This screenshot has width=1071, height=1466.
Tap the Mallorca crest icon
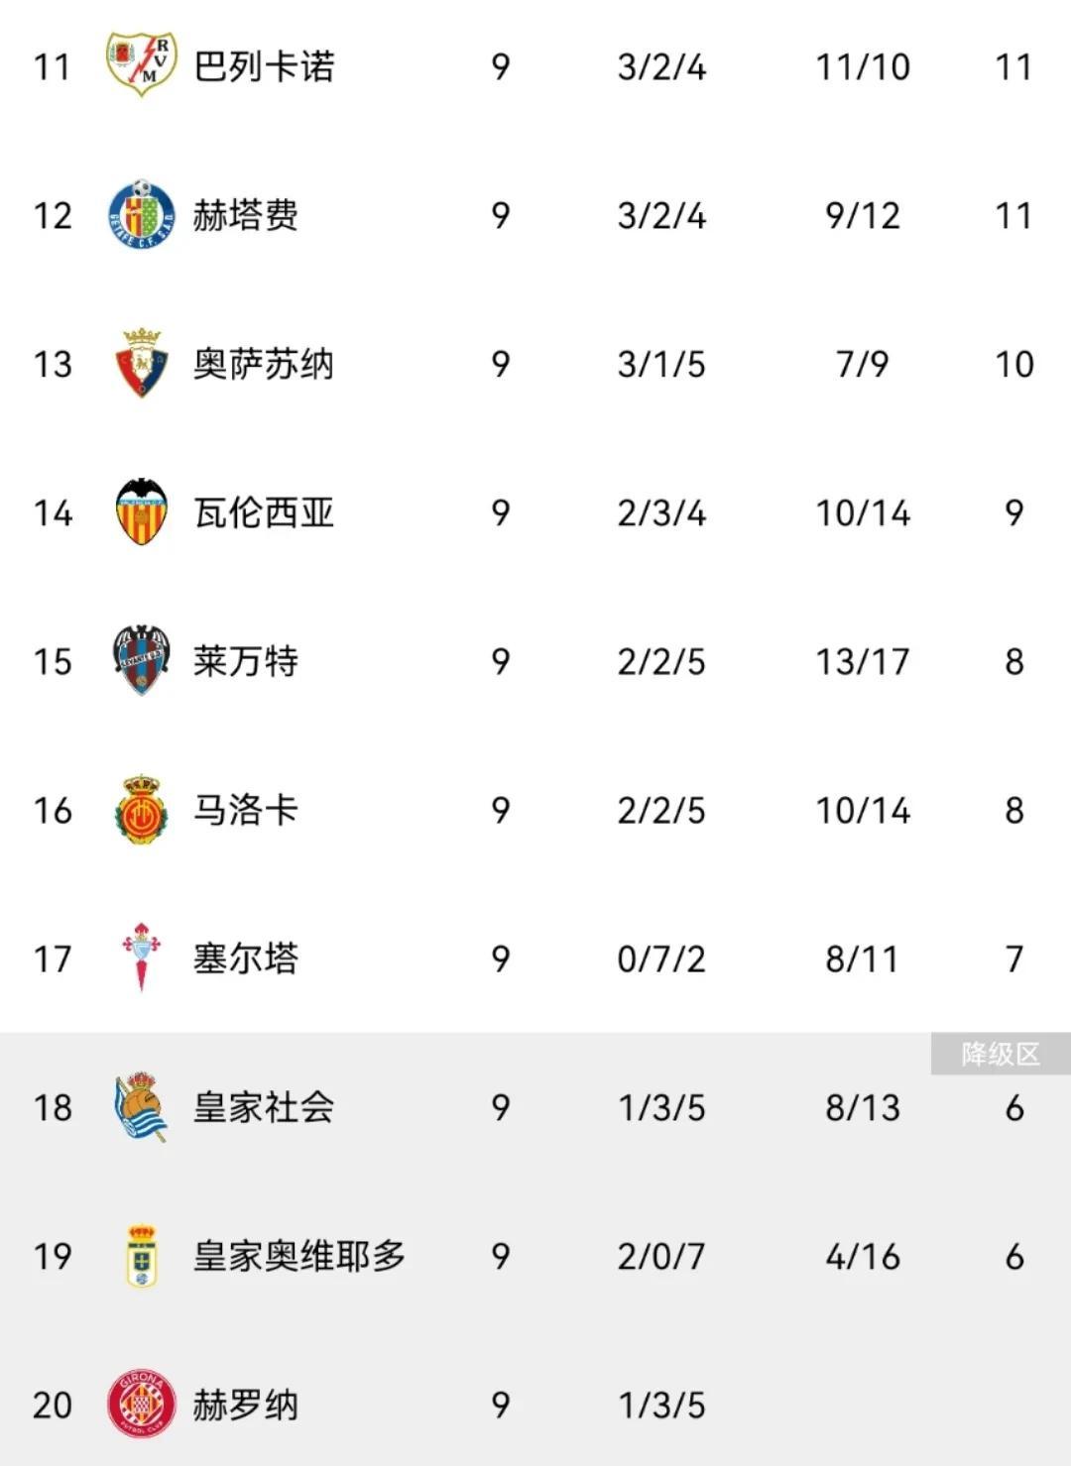pos(141,810)
